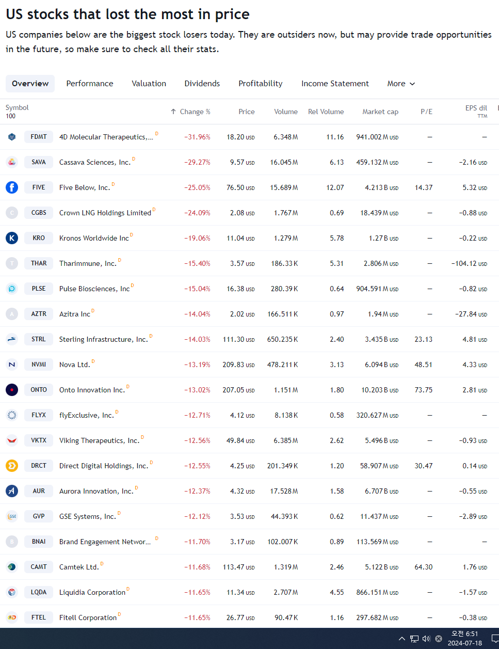Image resolution: width=499 pixels, height=649 pixels.
Task: Click the CGBS placeholder logo icon
Action: 12,213
